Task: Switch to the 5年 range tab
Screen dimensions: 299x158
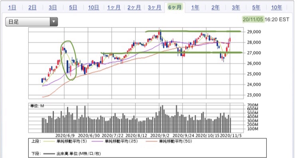Action: click(x=256, y=8)
